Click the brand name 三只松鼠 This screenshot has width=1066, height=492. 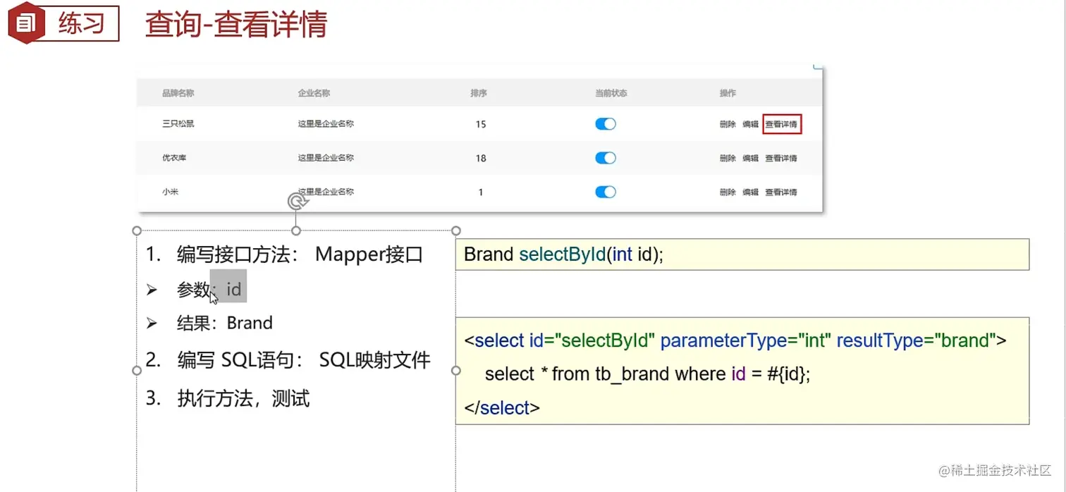coord(178,124)
